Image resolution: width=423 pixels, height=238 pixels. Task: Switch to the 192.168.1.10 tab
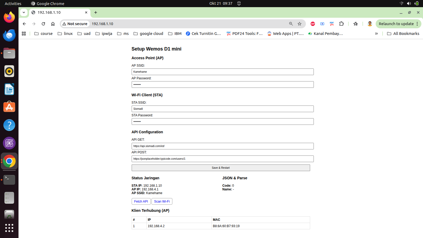click(x=53, y=12)
